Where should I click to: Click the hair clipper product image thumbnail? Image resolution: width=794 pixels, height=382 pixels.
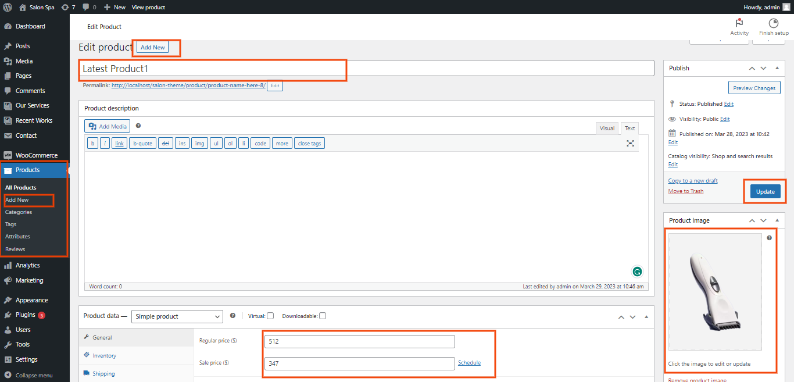715,292
